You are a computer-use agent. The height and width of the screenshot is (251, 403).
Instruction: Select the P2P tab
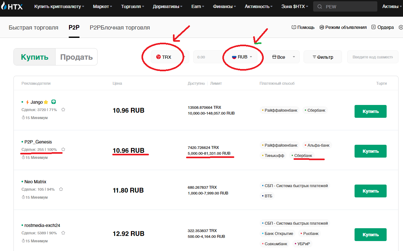[x=74, y=28]
